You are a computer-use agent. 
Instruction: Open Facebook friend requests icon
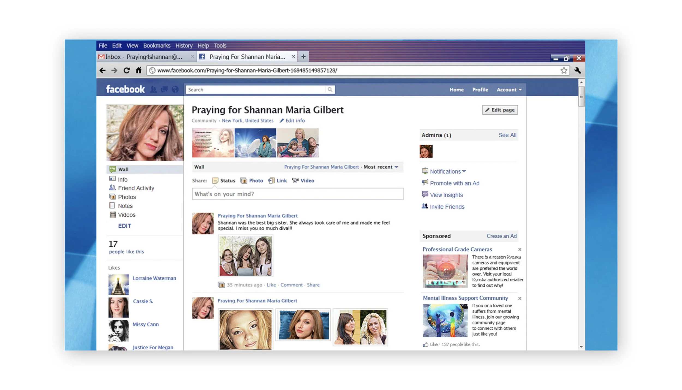[153, 90]
